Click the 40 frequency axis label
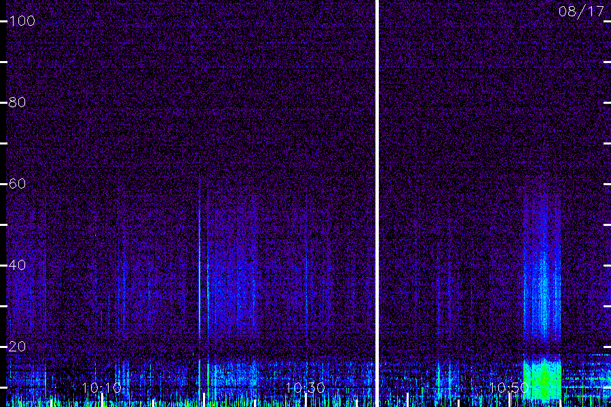The width and height of the screenshot is (611, 407). [x=18, y=265]
